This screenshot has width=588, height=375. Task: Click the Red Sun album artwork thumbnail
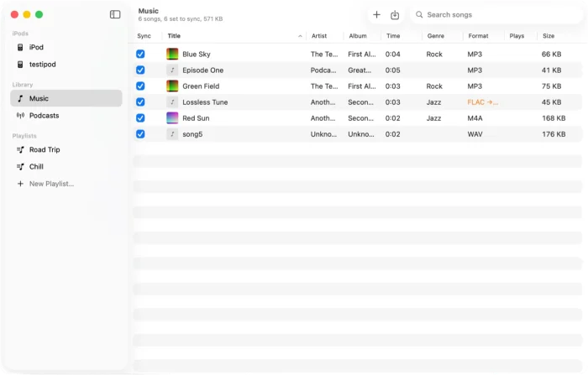[172, 118]
